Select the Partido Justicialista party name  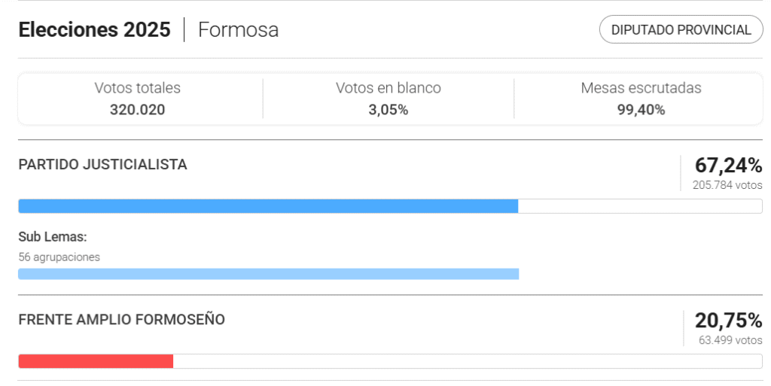[x=102, y=165]
